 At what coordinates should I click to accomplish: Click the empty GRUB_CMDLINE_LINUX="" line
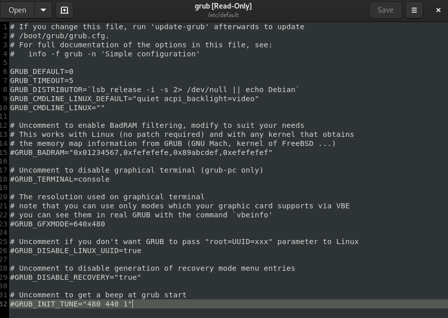click(57, 108)
